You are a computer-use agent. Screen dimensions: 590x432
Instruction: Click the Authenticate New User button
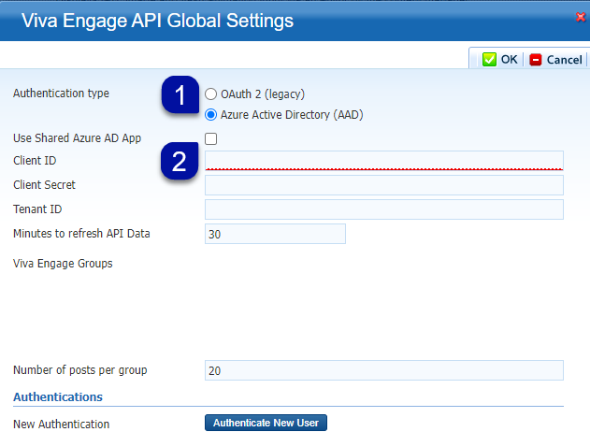pos(266,423)
